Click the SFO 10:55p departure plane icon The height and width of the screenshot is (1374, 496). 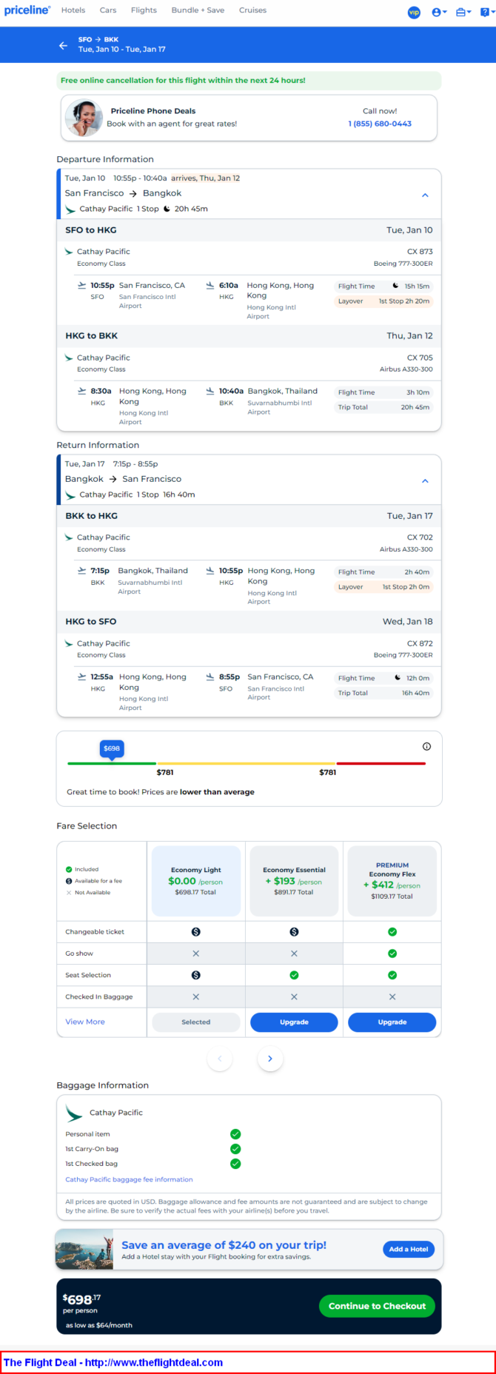[81, 285]
